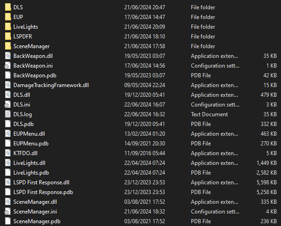Image resolution: width=281 pixels, height=226 pixels.
Task: Select the DLS.ini configuration file
Action: pyautogui.click(x=21, y=105)
